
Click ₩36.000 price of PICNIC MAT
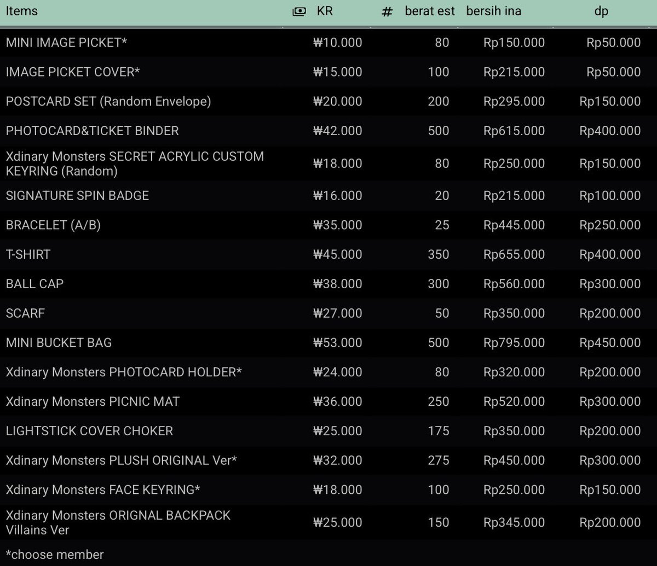coord(337,402)
